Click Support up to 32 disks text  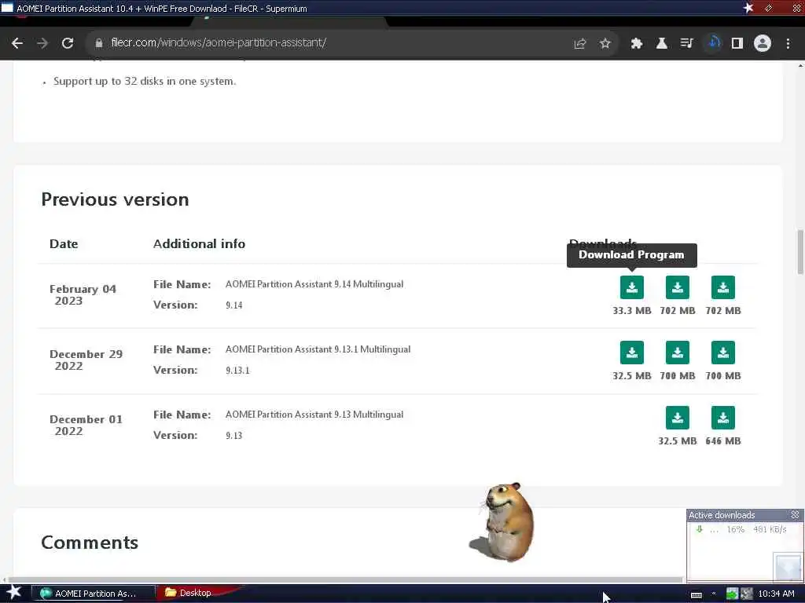coord(145,81)
